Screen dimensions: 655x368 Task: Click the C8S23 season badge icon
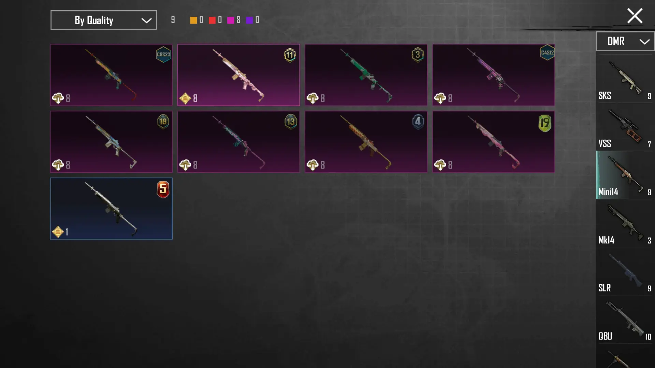coord(163,54)
